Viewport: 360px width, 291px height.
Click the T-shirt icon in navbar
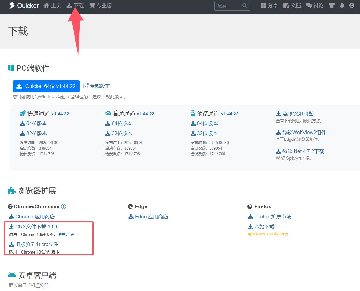pyautogui.click(x=331, y=6)
